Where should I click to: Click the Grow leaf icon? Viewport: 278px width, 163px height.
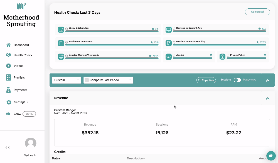tap(8, 114)
